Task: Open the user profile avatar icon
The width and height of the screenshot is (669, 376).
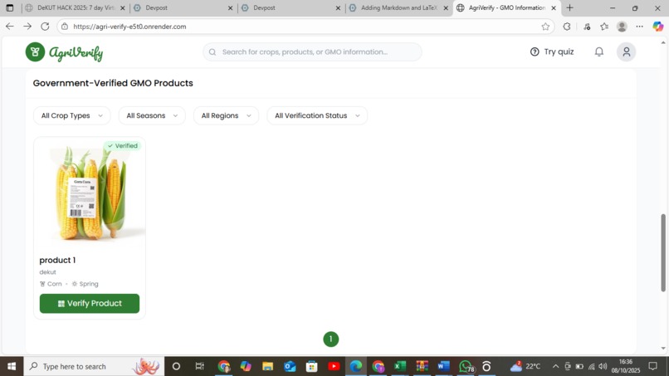Action: click(x=627, y=51)
